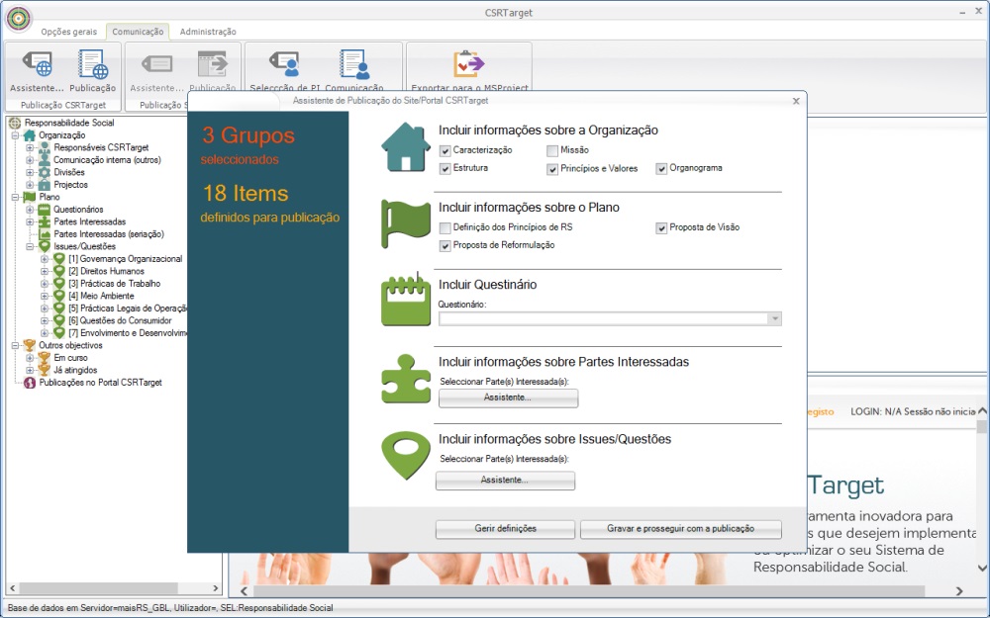Click Exportar para o MSProject icon
Image resolution: width=990 pixels, height=618 pixels.
467,65
